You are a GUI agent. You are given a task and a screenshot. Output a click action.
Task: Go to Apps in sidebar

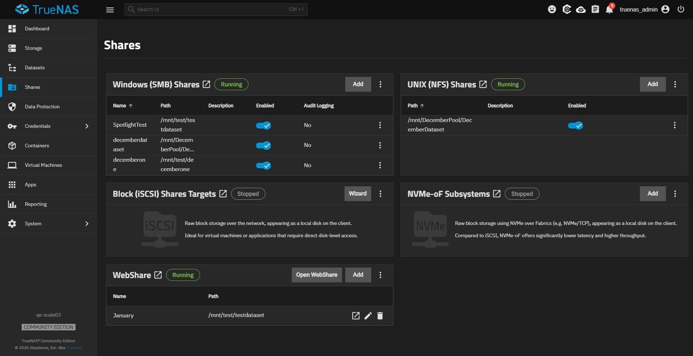pyautogui.click(x=49, y=184)
